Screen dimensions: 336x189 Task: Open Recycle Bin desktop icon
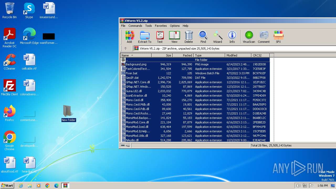coord(9,10)
